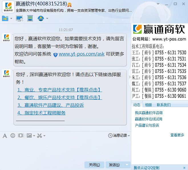Image resolution: width=188 pixels, height=170 pixels.
Task: Expand the send file dropdown arrow
Action: [11, 19]
